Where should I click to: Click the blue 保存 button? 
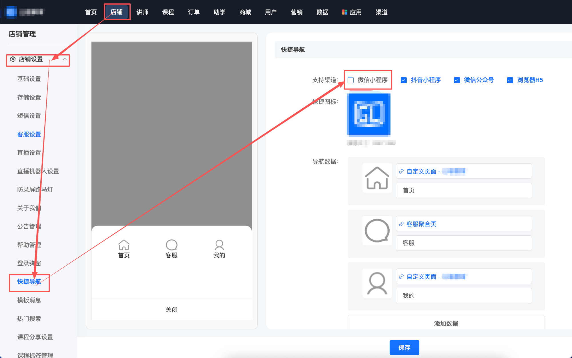404,347
